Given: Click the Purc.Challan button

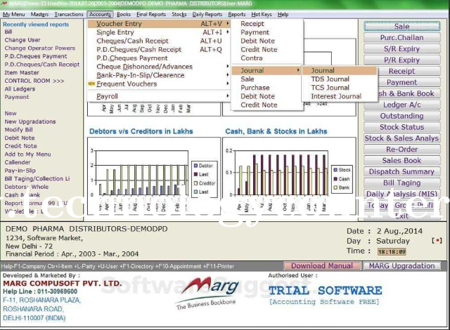Looking at the screenshot, I should coord(401,37).
